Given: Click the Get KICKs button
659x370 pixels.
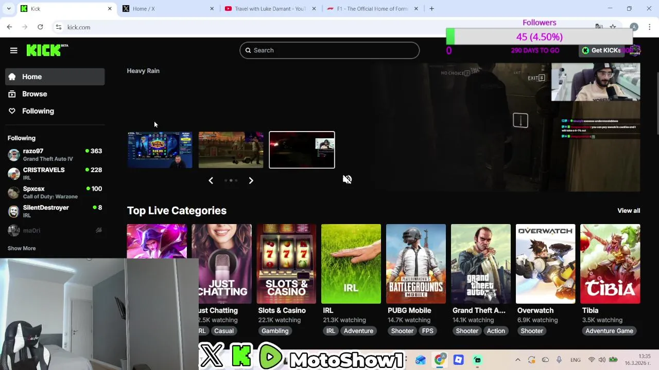Looking at the screenshot, I should tap(601, 50).
